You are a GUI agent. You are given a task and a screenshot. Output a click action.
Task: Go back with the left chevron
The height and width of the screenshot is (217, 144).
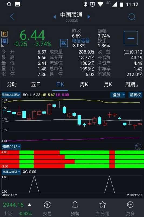pyautogui.click(x=12, y=17)
